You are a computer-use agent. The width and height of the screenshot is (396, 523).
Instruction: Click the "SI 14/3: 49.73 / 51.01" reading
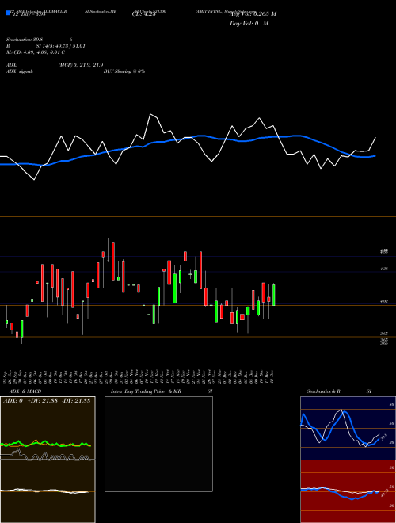[61, 46]
